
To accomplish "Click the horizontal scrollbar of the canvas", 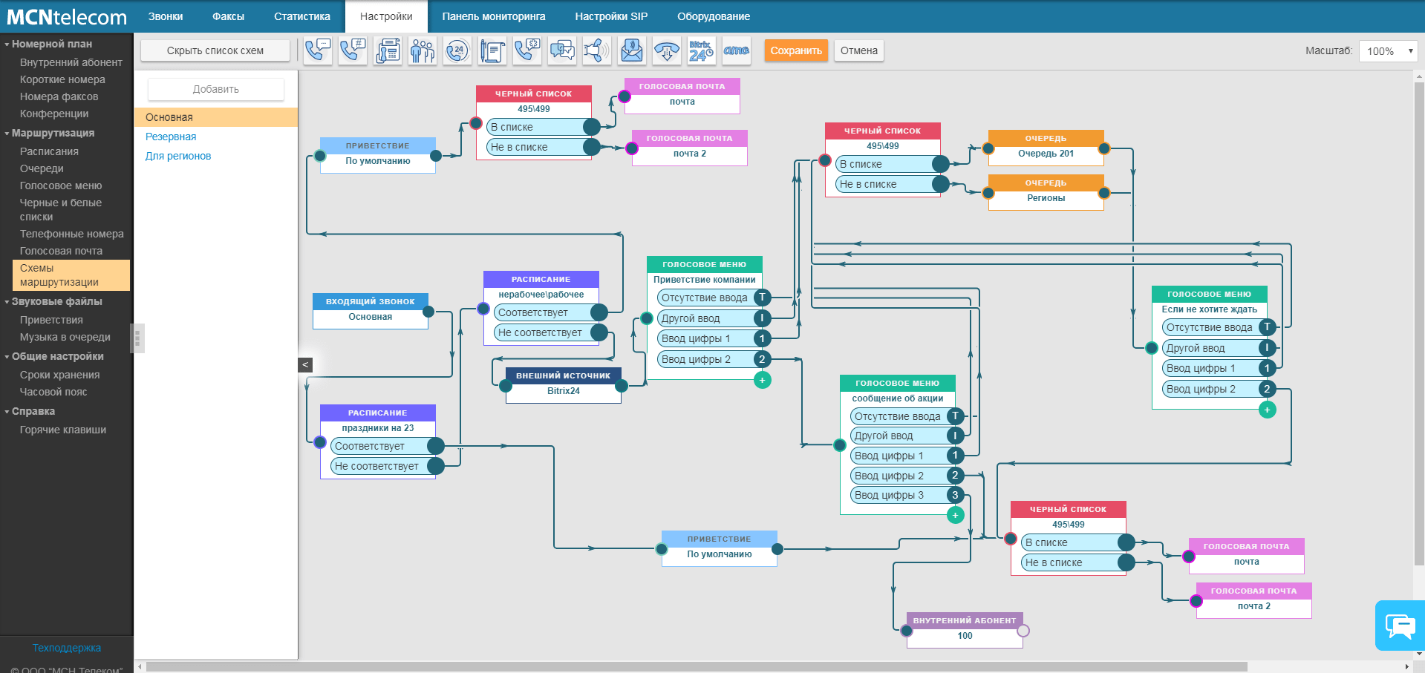I will pyautogui.click(x=697, y=666).
